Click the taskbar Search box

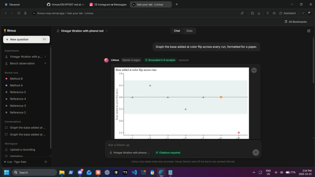(34, 172)
